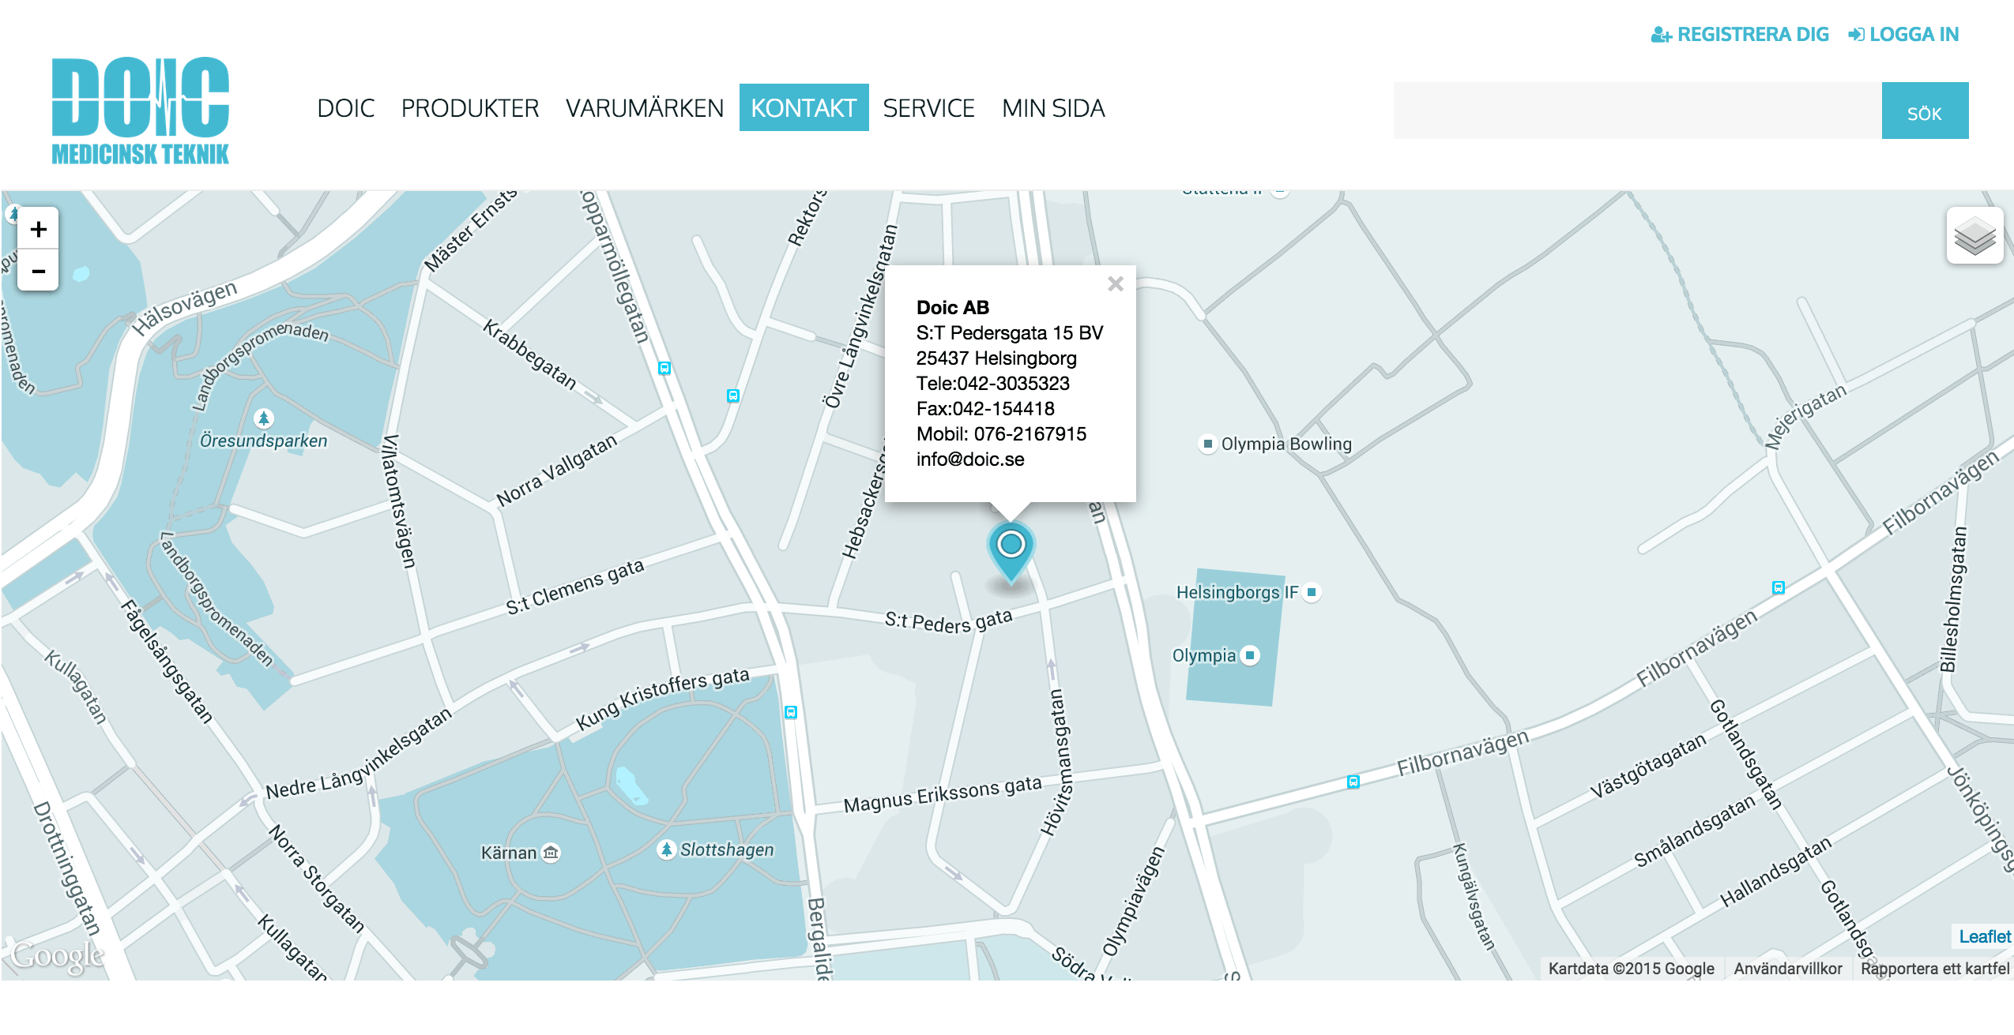Click the Olympia Bowling map marker
This screenshot has width=2014, height=1035.
pyautogui.click(x=1207, y=444)
